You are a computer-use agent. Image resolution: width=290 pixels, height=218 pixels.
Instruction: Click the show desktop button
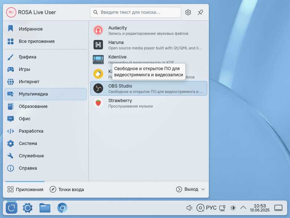(278, 208)
